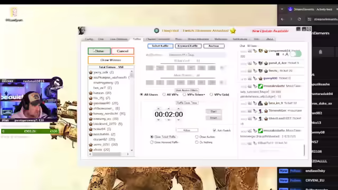The height and width of the screenshot is (190, 338).
Task: Click the browser reload icon
Action: (299, 19)
